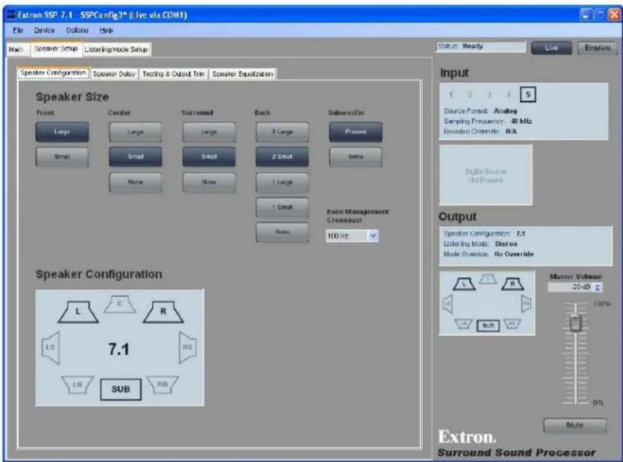Click the R speaker icon in Speaker Configuration diagram

tap(163, 312)
